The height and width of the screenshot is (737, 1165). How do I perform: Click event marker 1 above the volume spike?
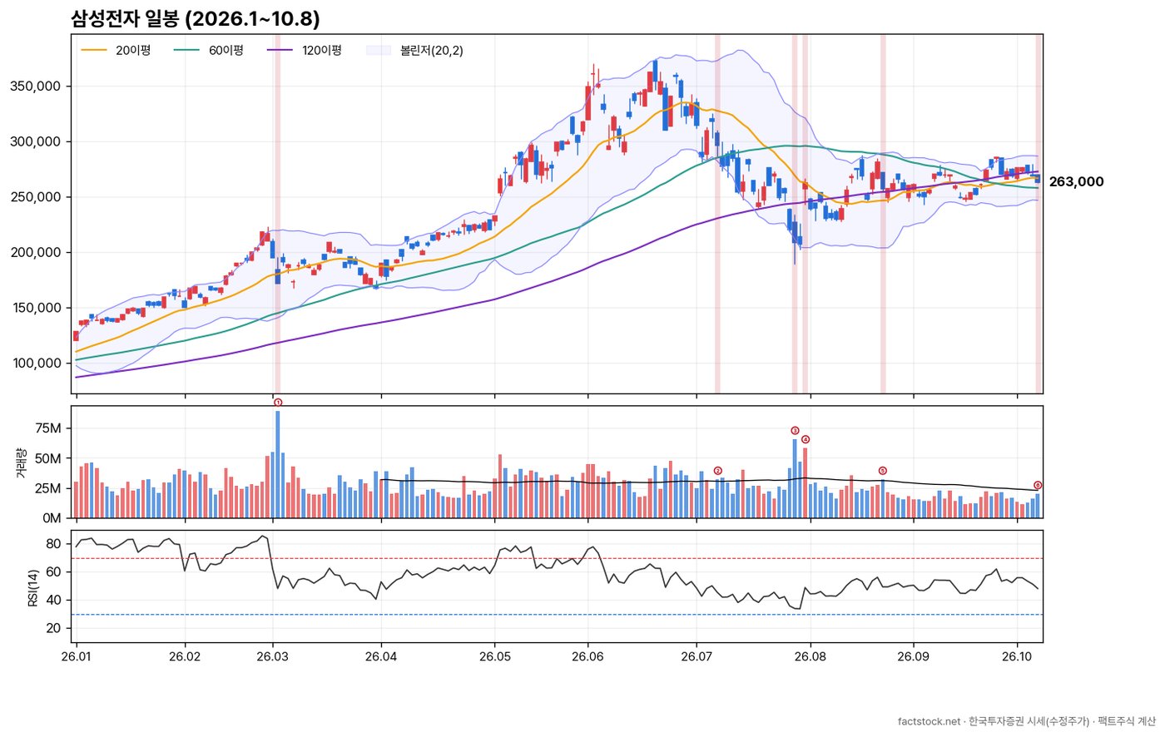[278, 403]
